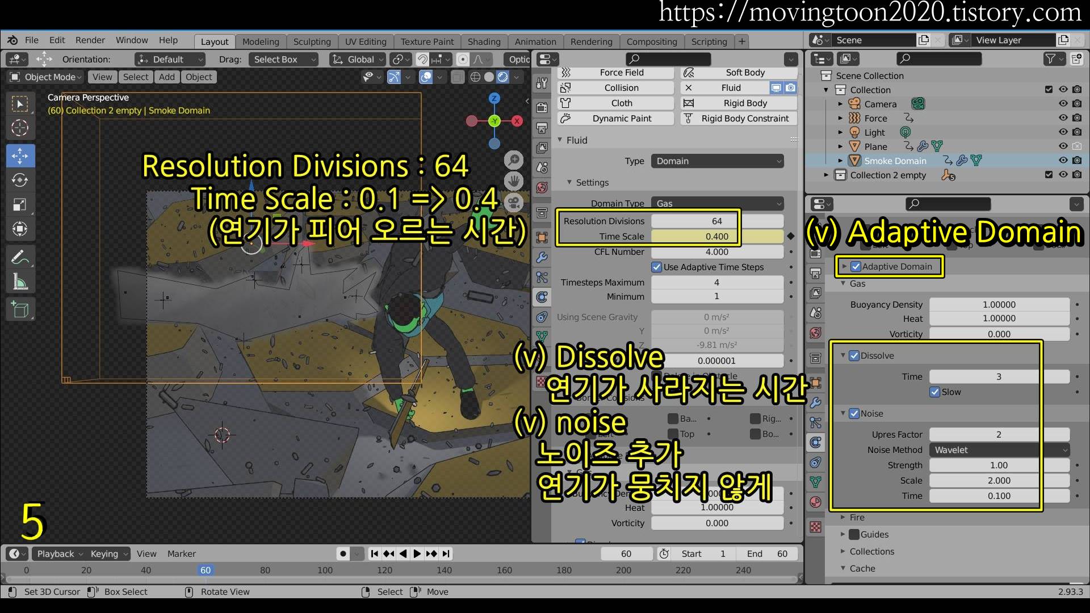Open the Noise Method Wavelet dropdown
The height and width of the screenshot is (613, 1090).
tap(999, 450)
